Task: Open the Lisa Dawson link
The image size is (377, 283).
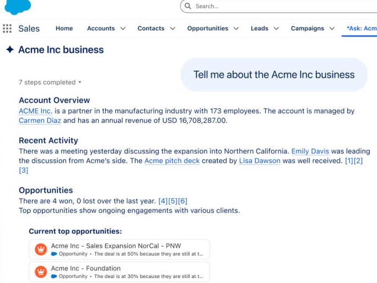Action: coord(260,161)
